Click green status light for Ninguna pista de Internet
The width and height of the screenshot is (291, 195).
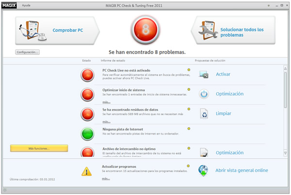(x=87, y=134)
